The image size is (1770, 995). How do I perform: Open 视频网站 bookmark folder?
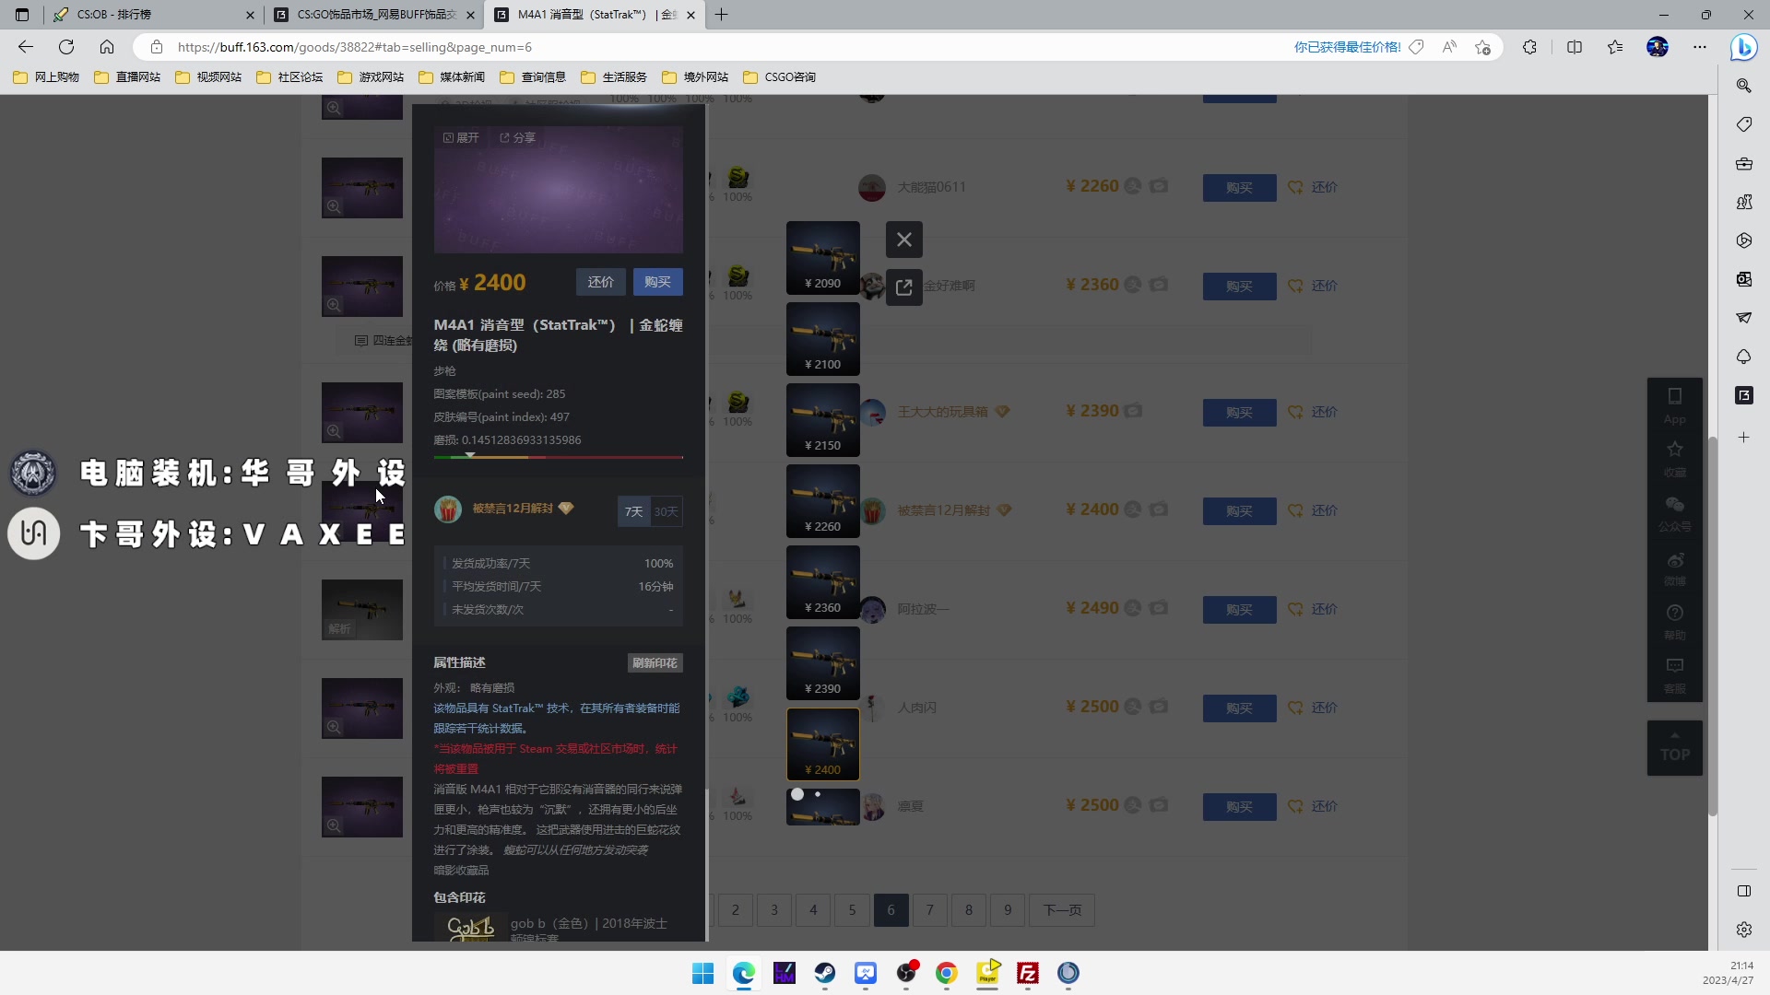[x=208, y=77]
